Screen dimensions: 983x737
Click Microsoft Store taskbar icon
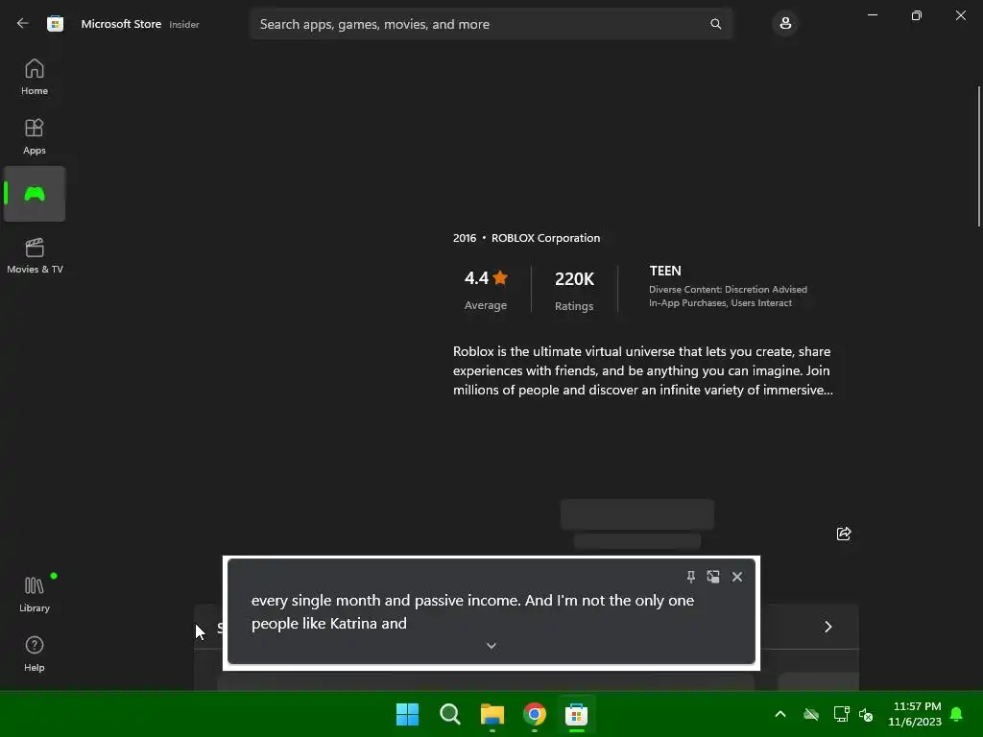click(576, 714)
